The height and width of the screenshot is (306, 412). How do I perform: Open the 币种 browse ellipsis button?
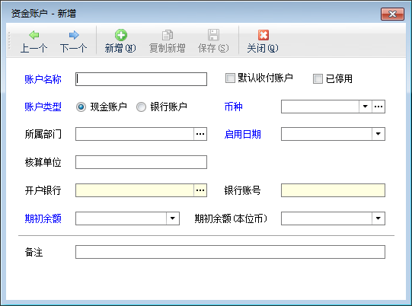378,107
